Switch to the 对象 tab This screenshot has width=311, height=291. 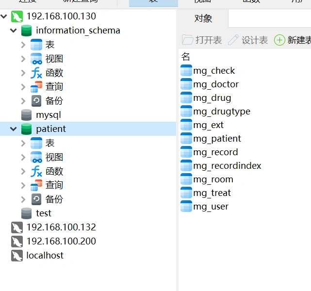(x=203, y=18)
